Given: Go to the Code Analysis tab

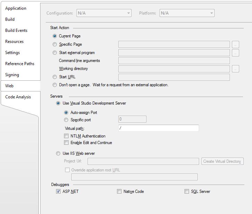Looking at the screenshot, I should point(18,97).
